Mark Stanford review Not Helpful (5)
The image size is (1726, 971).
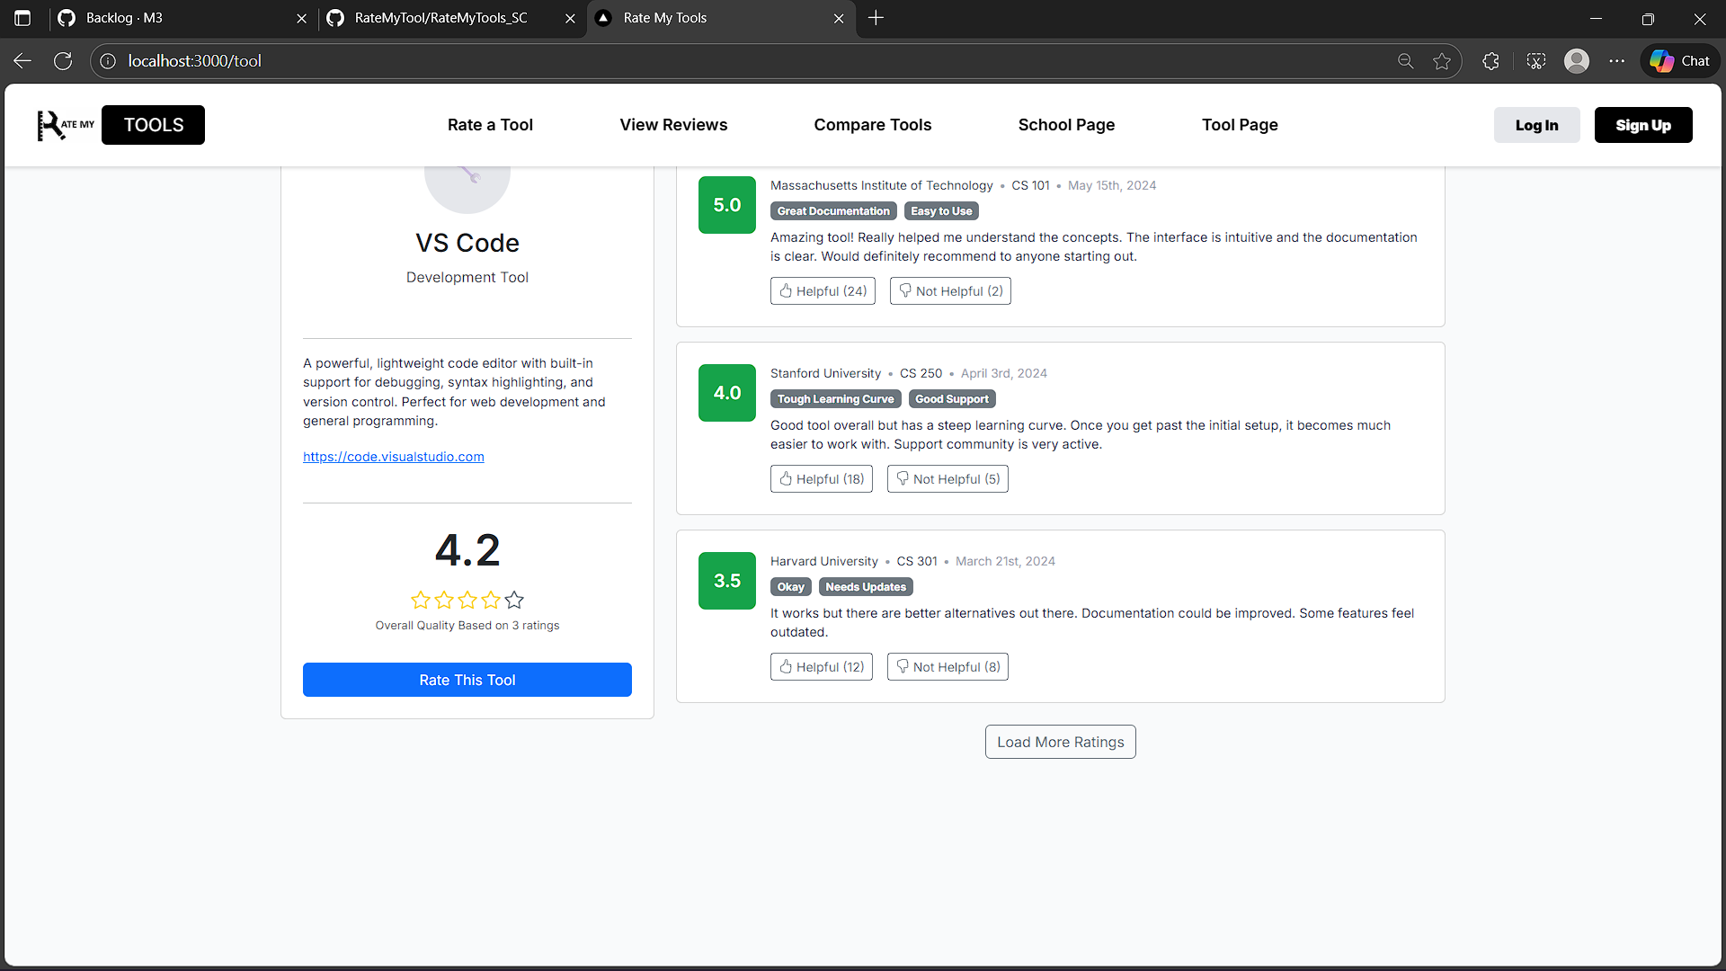coord(947,479)
